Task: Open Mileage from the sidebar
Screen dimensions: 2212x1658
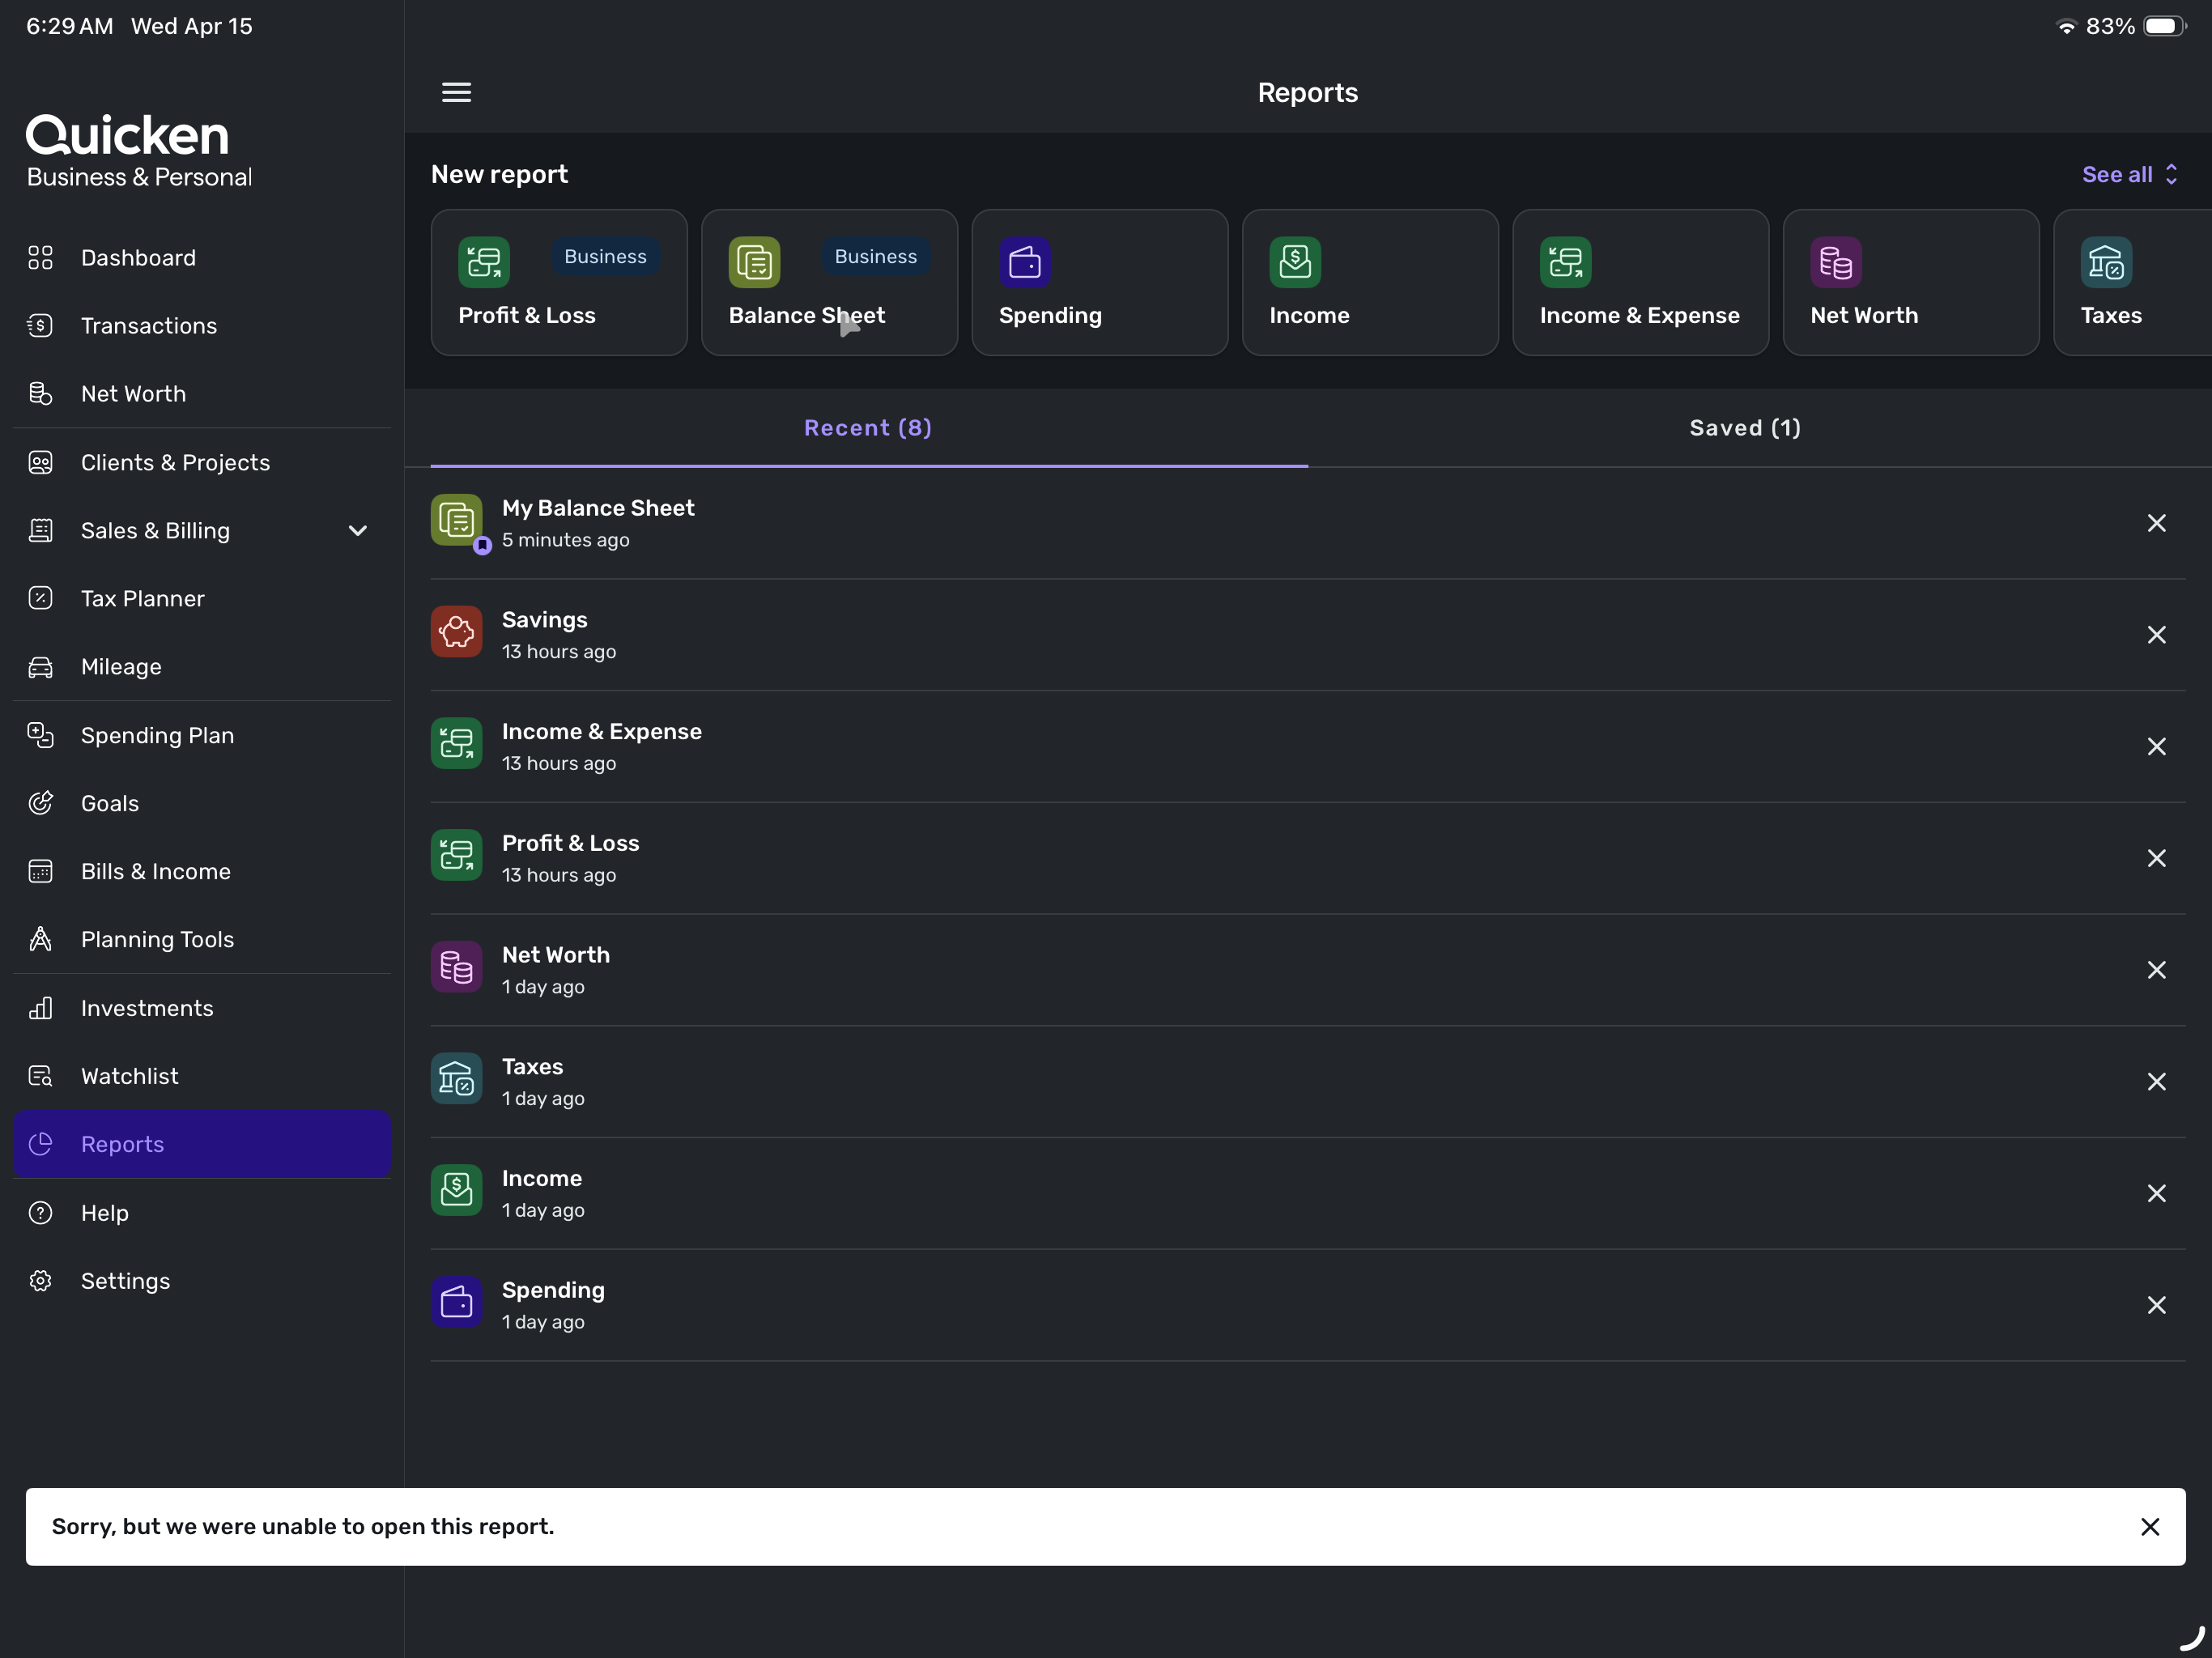Action: pyautogui.click(x=121, y=667)
